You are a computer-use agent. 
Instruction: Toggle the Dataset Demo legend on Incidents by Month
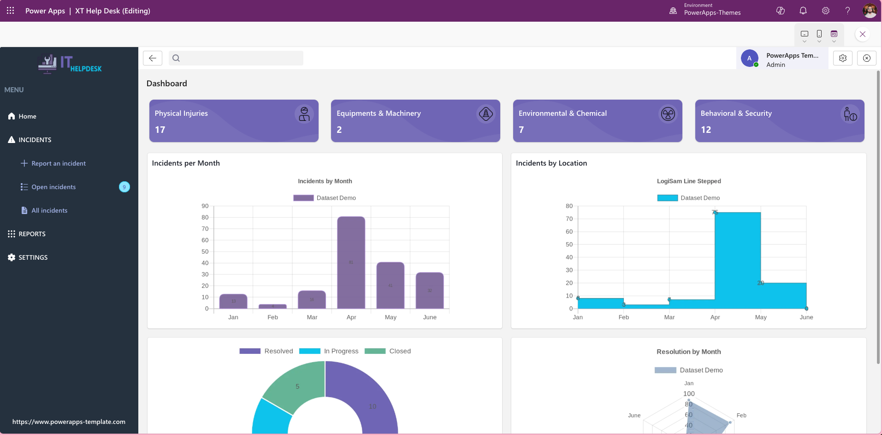[325, 197]
